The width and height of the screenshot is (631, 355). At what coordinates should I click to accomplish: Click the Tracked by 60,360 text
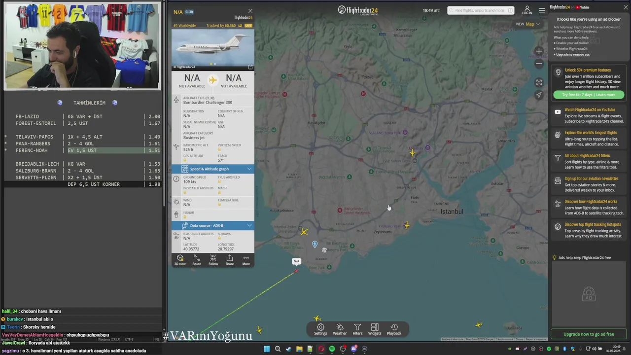(x=221, y=25)
